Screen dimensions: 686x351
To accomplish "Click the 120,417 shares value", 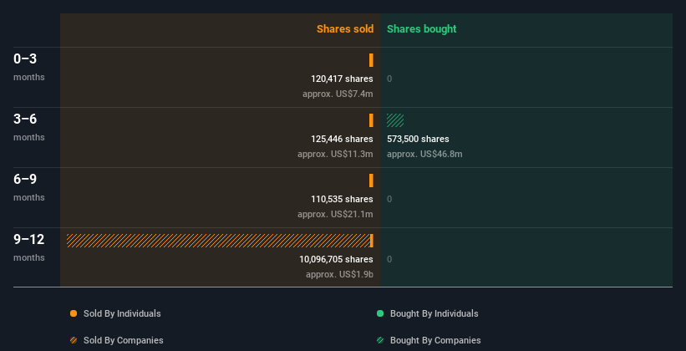I will (342, 79).
